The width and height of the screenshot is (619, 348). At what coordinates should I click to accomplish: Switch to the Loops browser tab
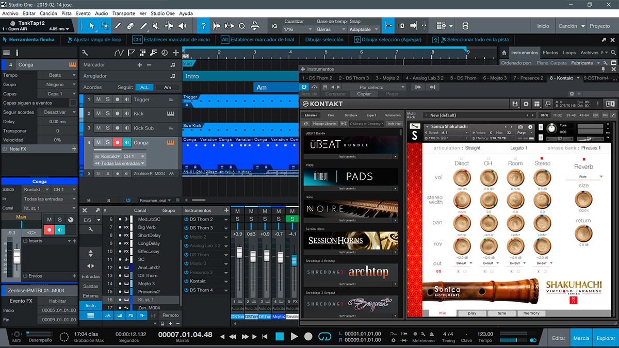tap(569, 53)
